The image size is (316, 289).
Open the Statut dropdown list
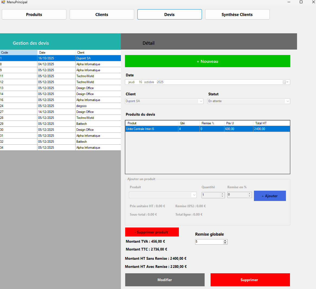(x=288, y=101)
